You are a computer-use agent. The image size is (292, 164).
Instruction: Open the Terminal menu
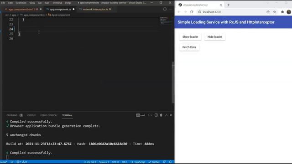pos(57,3)
